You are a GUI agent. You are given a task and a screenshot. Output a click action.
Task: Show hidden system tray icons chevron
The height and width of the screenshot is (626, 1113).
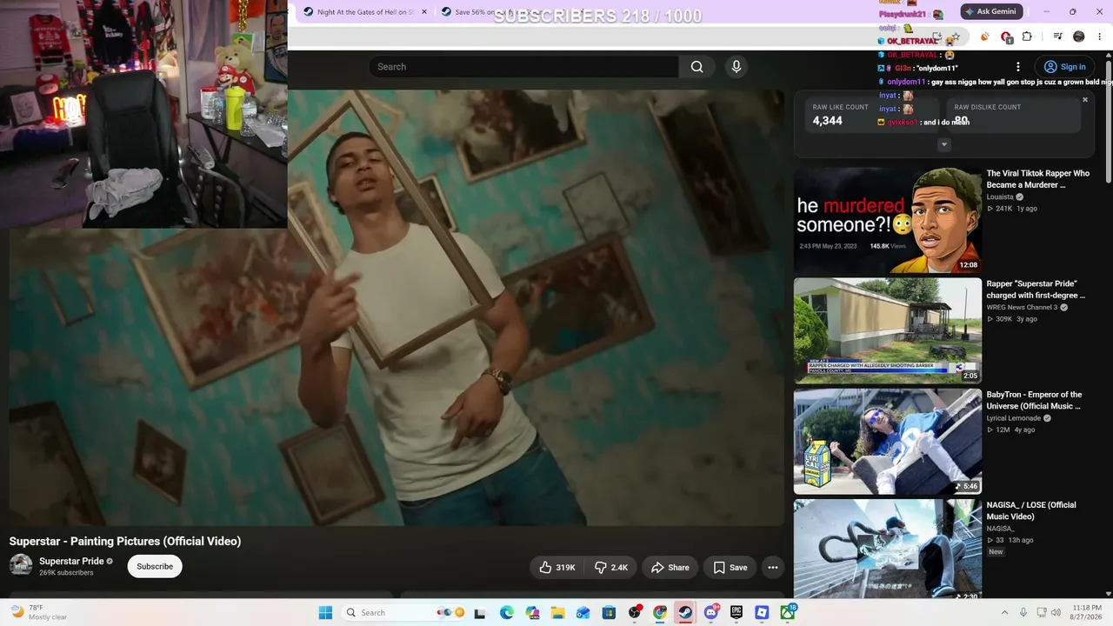pyautogui.click(x=1004, y=613)
